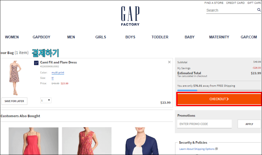262x155 pixels.
Task: Open the BABY menu
Action: pyautogui.click(x=189, y=37)
